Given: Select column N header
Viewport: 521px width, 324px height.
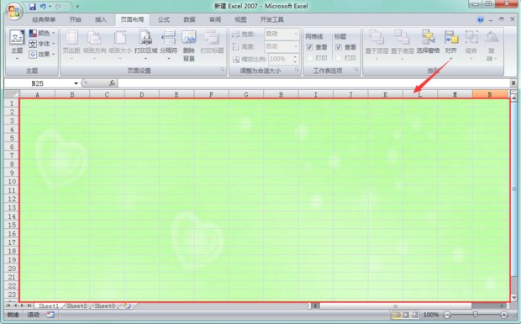Looking at the screenshot, I should pos(490,94).
